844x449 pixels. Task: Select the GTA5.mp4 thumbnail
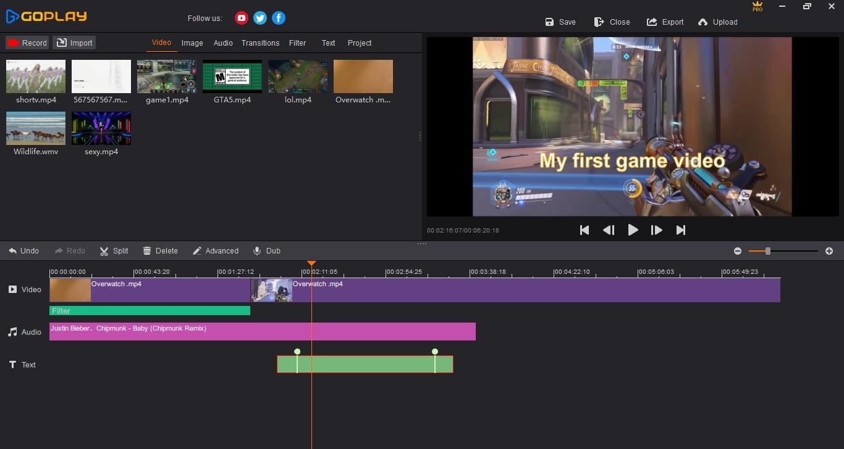pyautogui.click(x=232, y=76)
